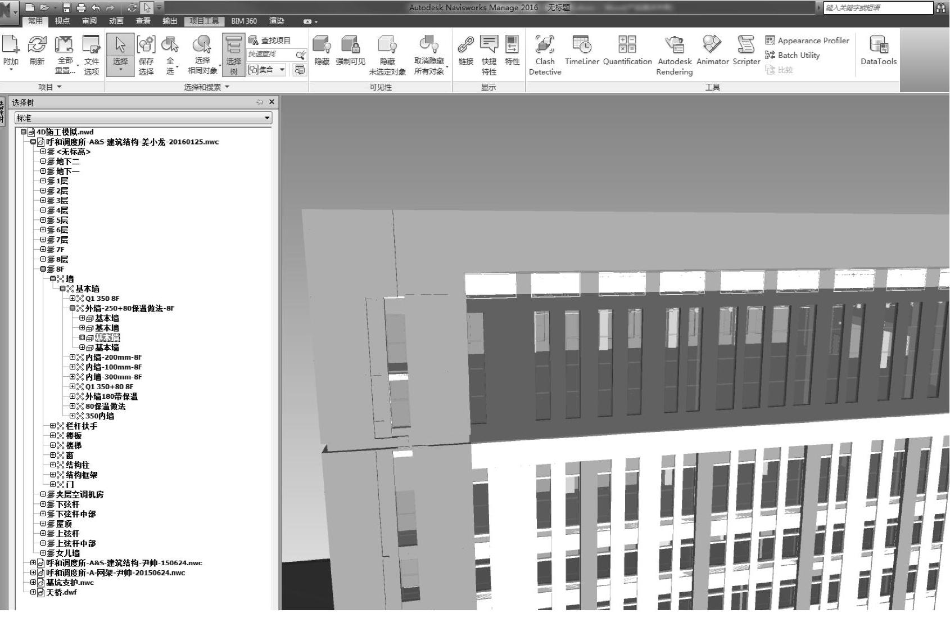The width and height of the screenshot is (950, 622).
Task: Click Appearance Profiler button
Action: [807, 40]
